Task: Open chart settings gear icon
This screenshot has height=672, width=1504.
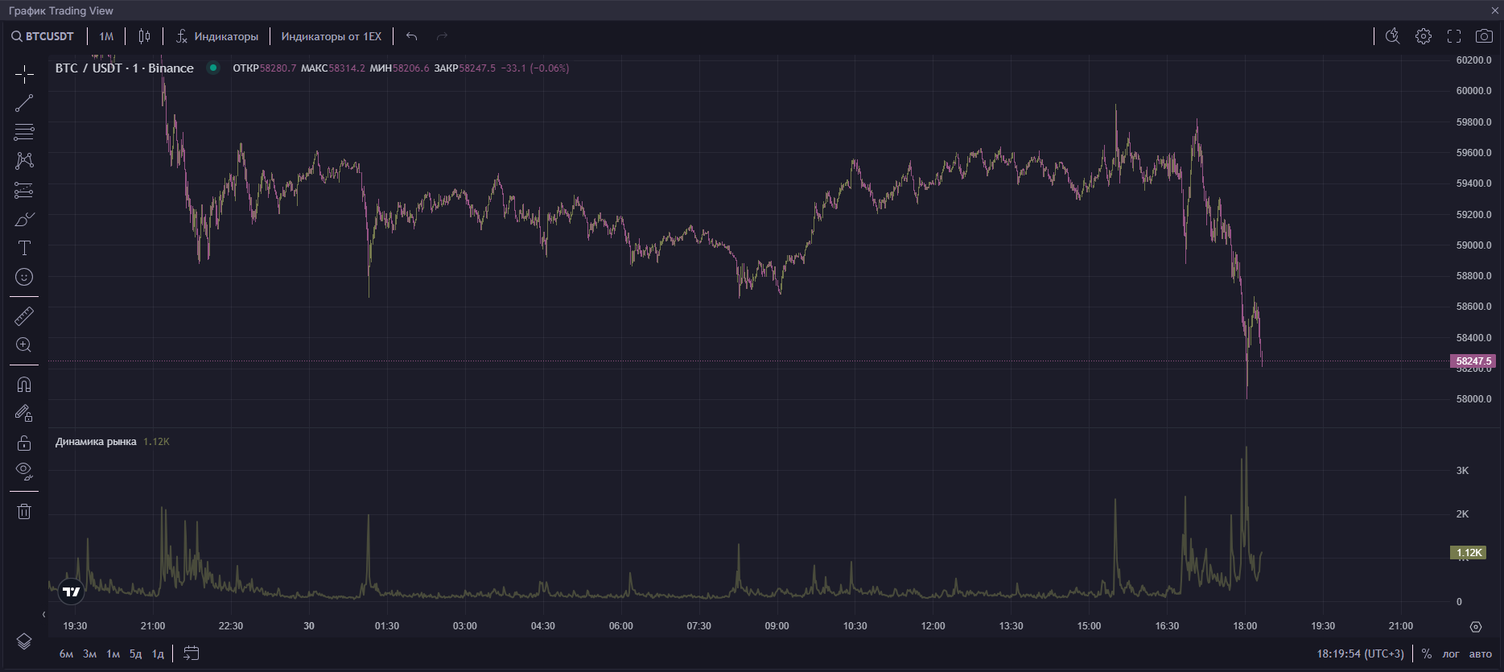Action: (1424, 36)
